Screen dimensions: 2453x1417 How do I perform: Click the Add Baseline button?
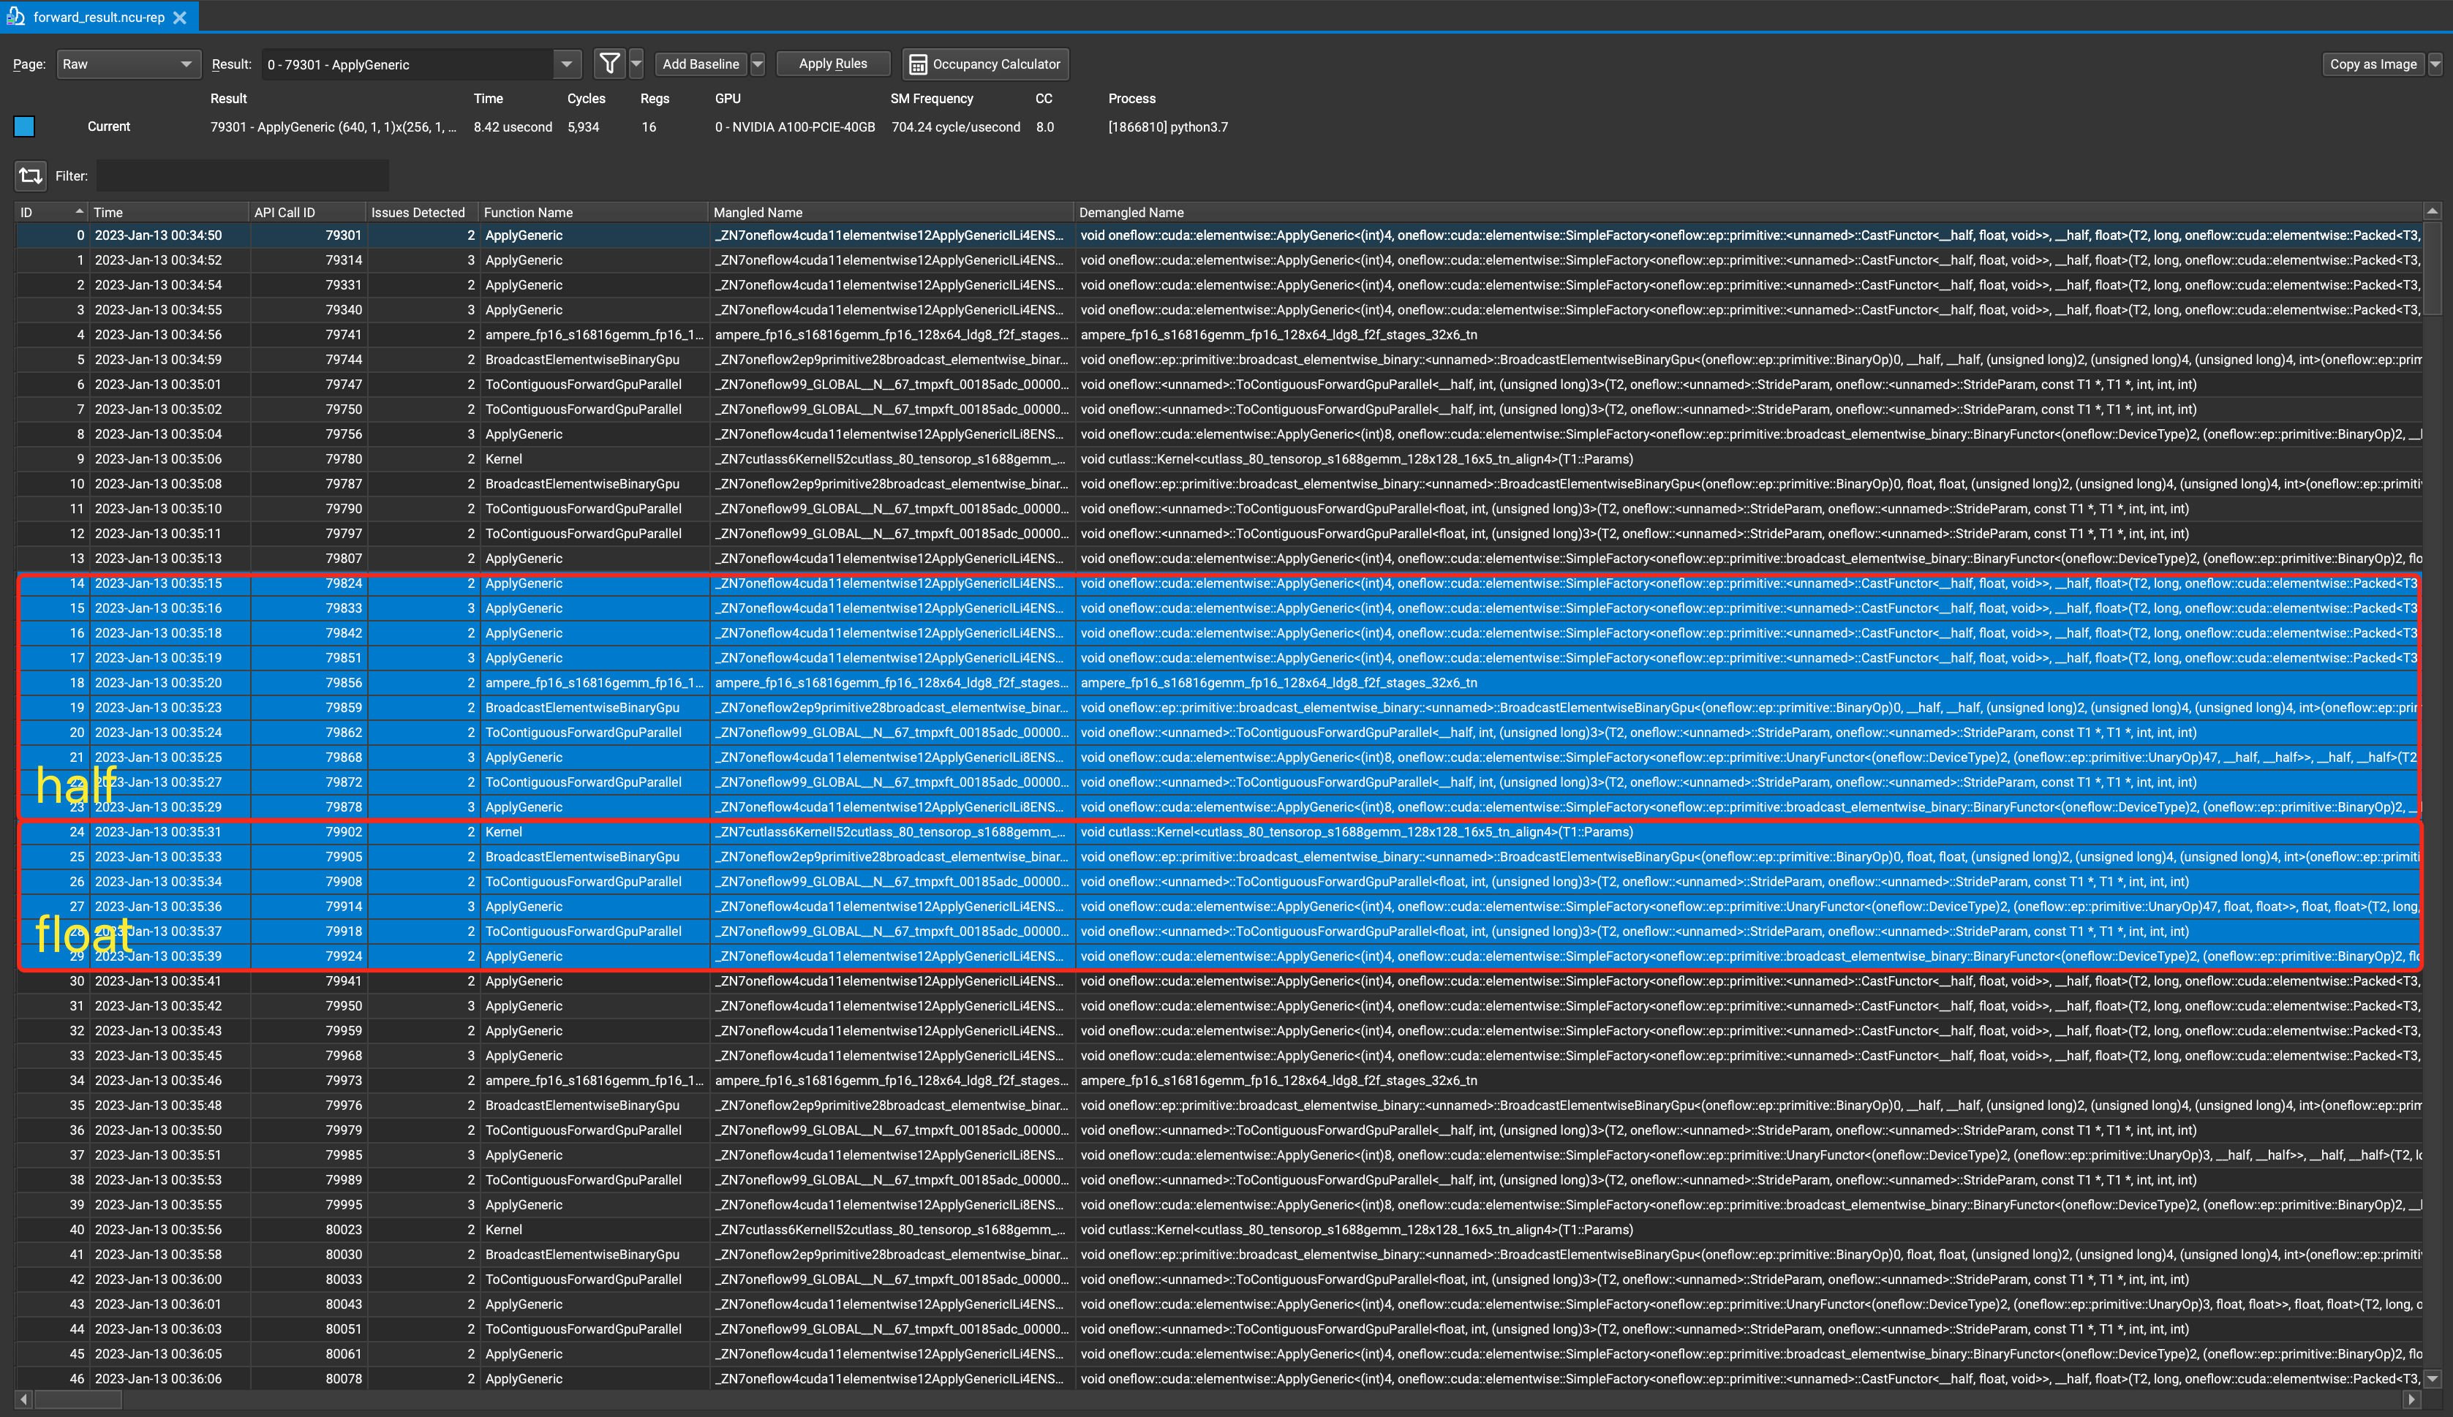[x=701, y=64]
